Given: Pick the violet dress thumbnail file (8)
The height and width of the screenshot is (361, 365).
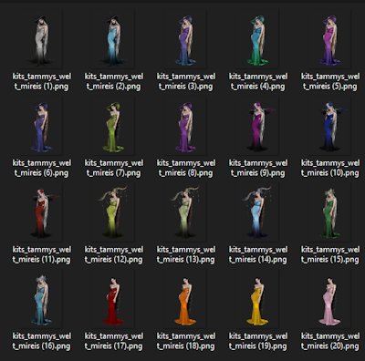Looking at the screenshot, I should coord(186,126).
